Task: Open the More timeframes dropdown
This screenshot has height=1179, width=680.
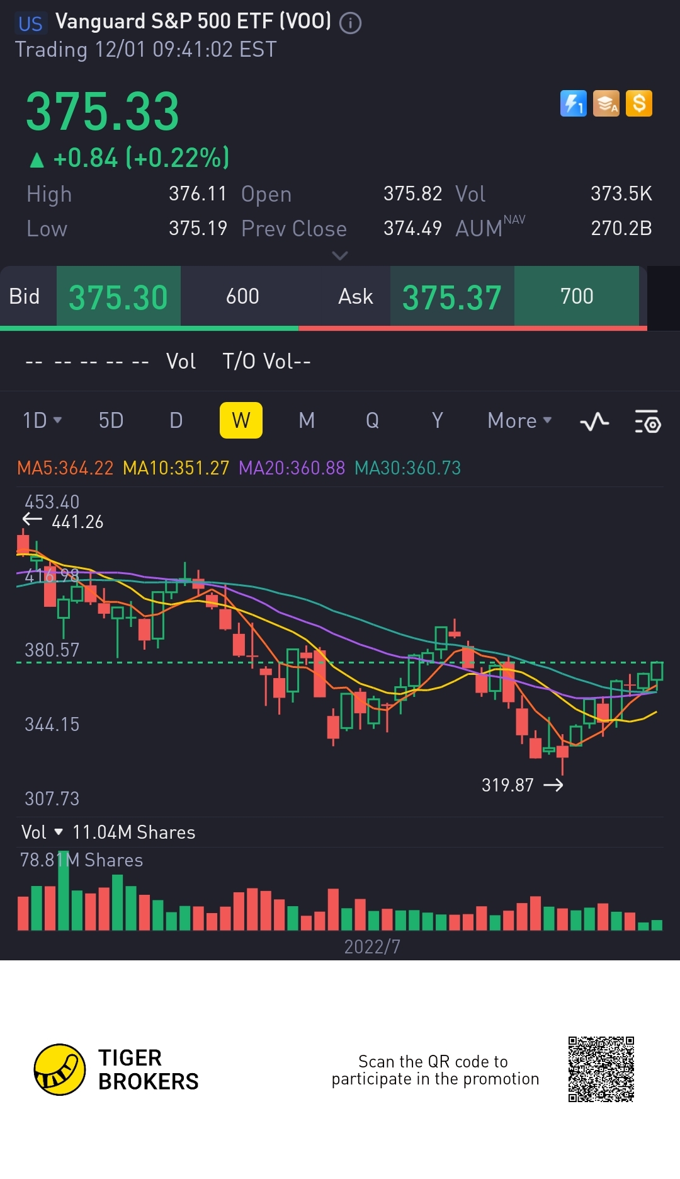Action: (519, 420)
